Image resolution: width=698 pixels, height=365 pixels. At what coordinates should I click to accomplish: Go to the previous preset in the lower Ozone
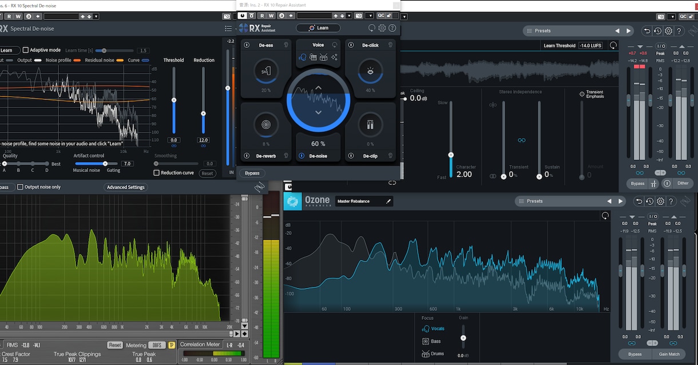click(609, 201)
